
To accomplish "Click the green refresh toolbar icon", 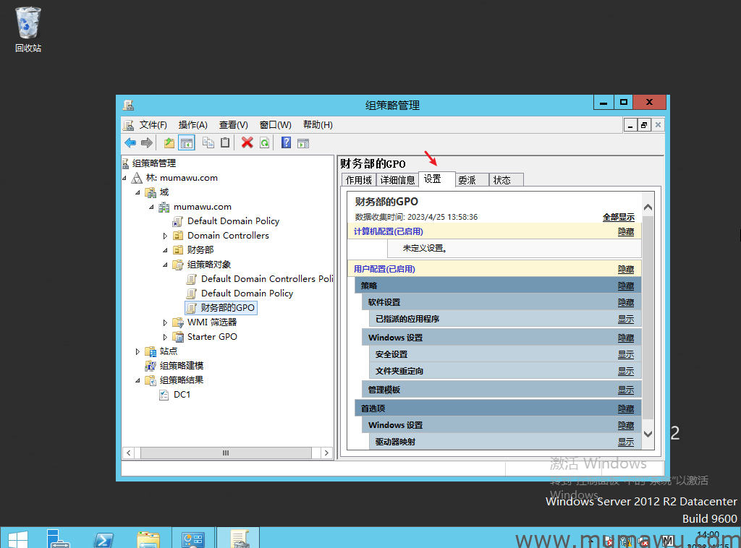I will pos(265,143).
